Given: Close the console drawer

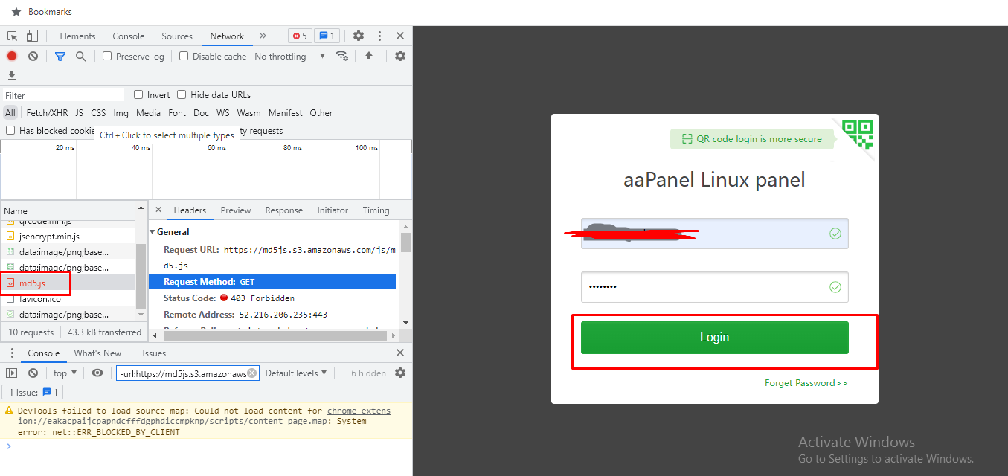Looking at the screenshot, I should click(400, 353).
